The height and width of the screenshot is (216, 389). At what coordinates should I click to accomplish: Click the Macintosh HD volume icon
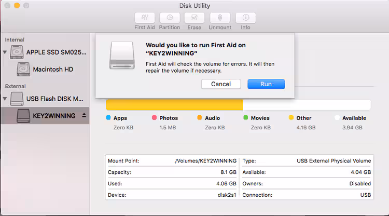[x=23, y=69]
